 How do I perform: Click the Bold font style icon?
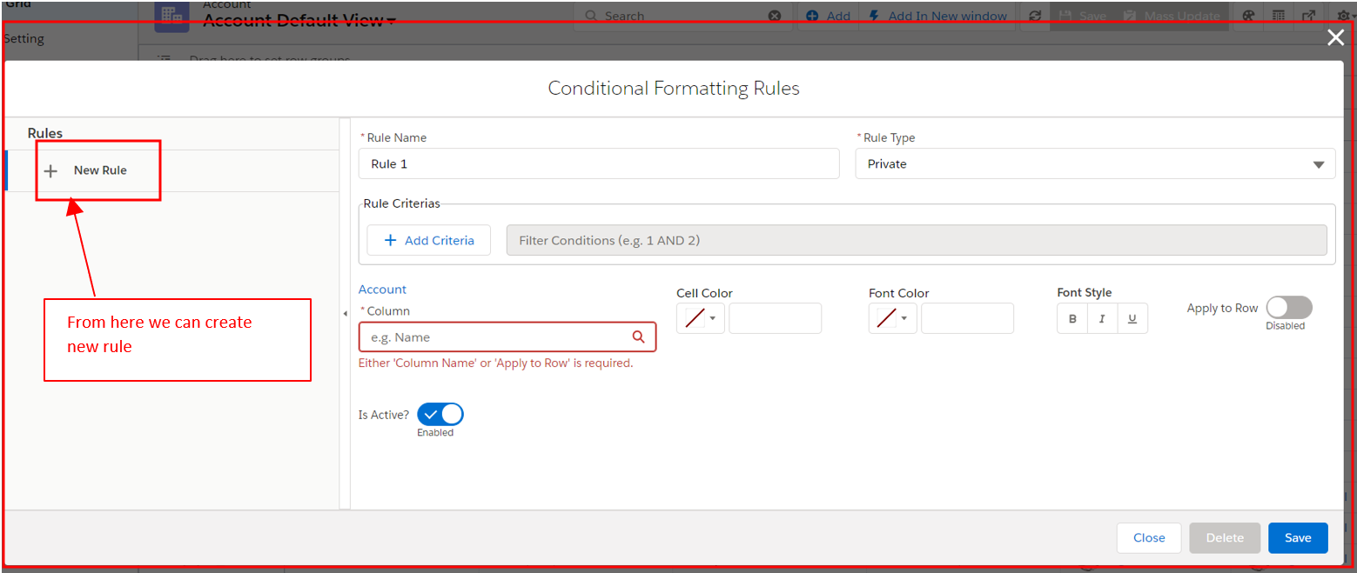pos(1072,319)
